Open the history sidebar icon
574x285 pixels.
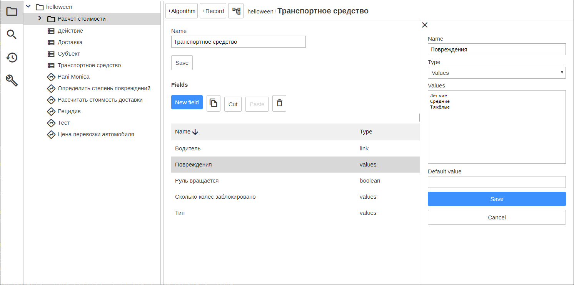tap(12, 58)
